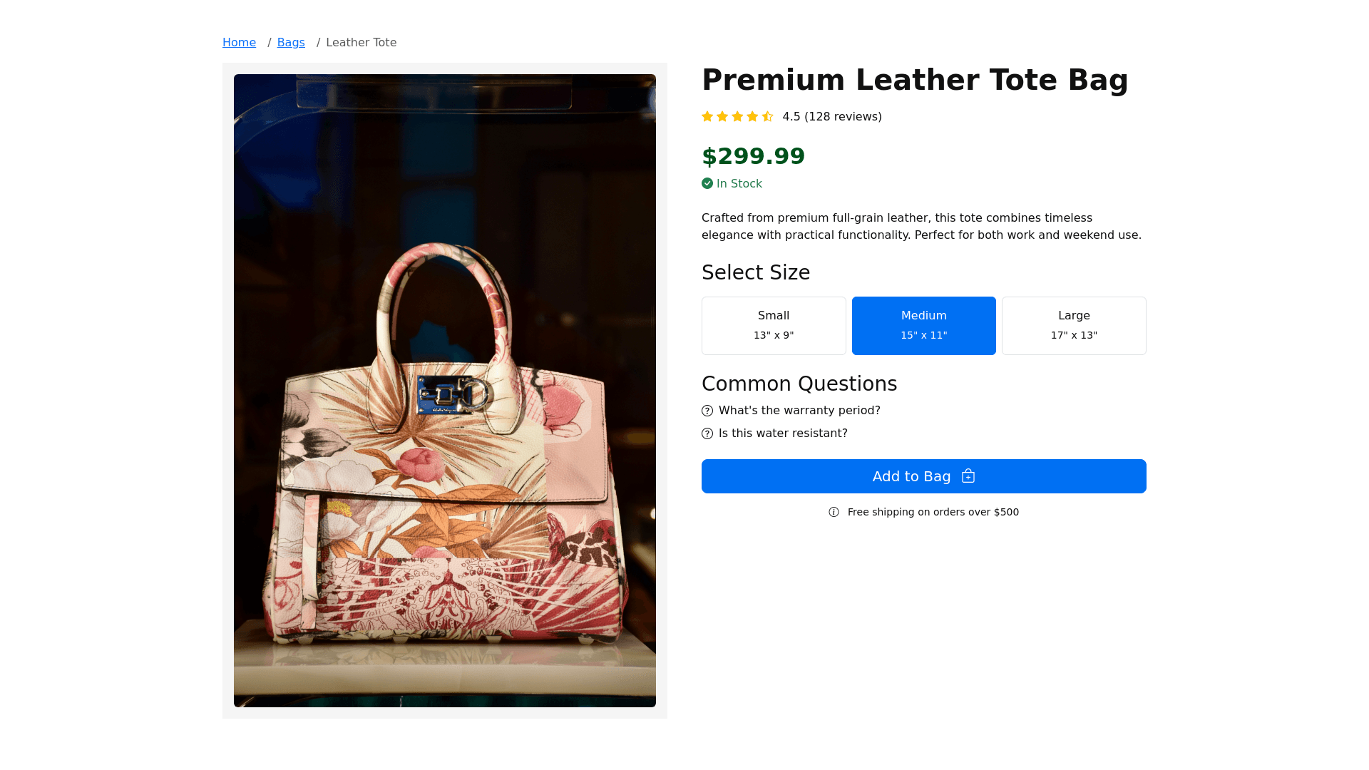This screenshot has height=770, width=1369.
Task: Click the shopping bag icon in button
Action: 968,476
